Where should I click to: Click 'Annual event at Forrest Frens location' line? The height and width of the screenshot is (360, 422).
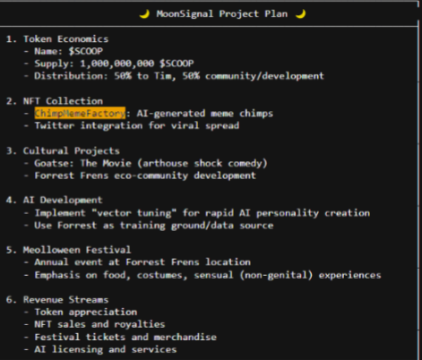(137, 262)
